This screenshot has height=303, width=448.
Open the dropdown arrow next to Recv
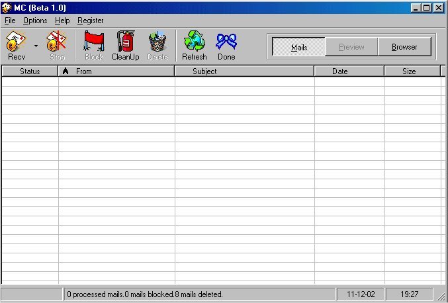pyautogui.click(x=36, y=46)
